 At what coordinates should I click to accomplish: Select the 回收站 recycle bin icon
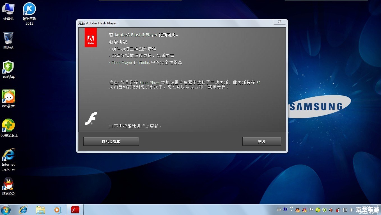pyautogui.click(x=8, y=41)
